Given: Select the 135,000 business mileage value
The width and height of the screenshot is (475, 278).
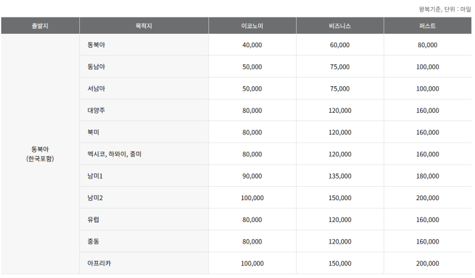Looking at the screenshot, I should (339, 176).
